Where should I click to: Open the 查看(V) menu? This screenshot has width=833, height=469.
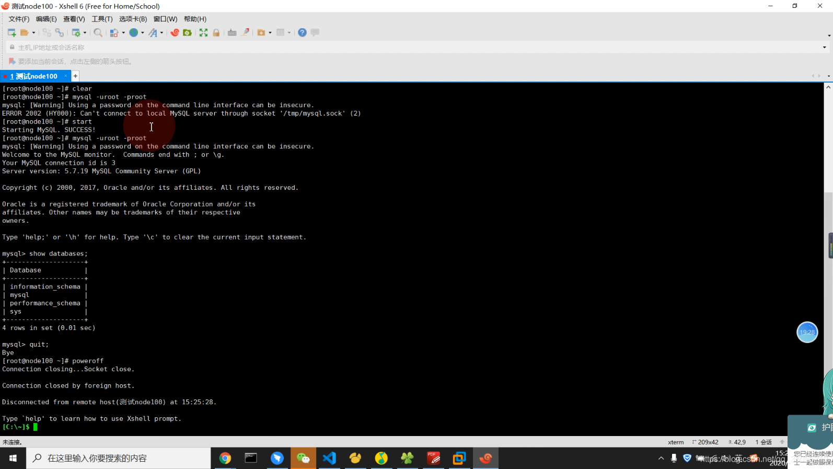74,19
